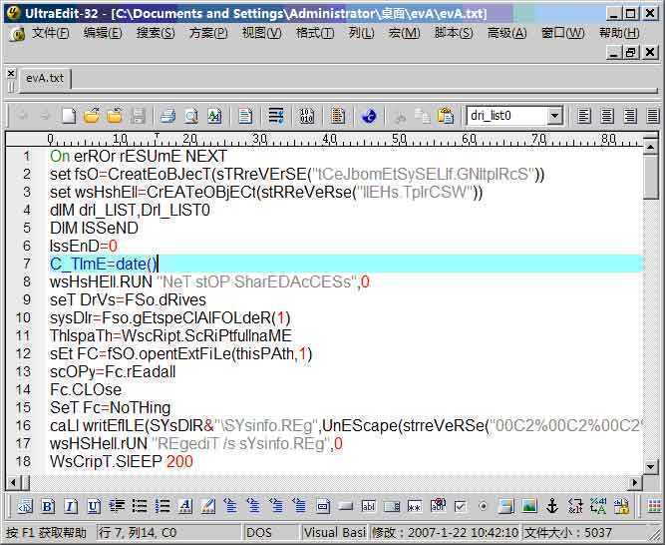Click the color table grid icon
The width and height of the screenshot is (665, 545).
point(654,506)
